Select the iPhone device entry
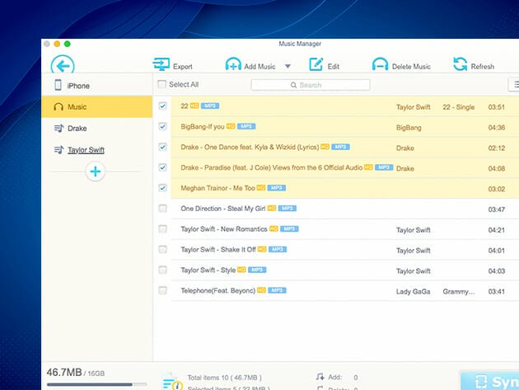Image resolution: width=519 pixels, height=390 pixels. point(78,86)
